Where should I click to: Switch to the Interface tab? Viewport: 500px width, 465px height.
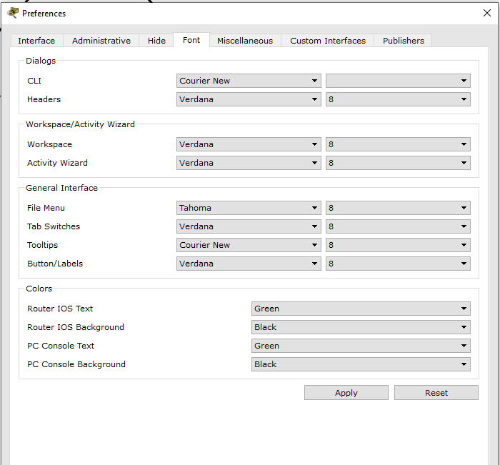tap(36, 41)
